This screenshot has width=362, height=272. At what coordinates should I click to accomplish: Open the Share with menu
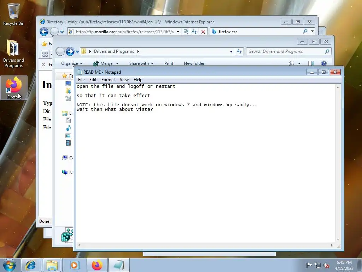pyautogui.click(x=141, y=63)
